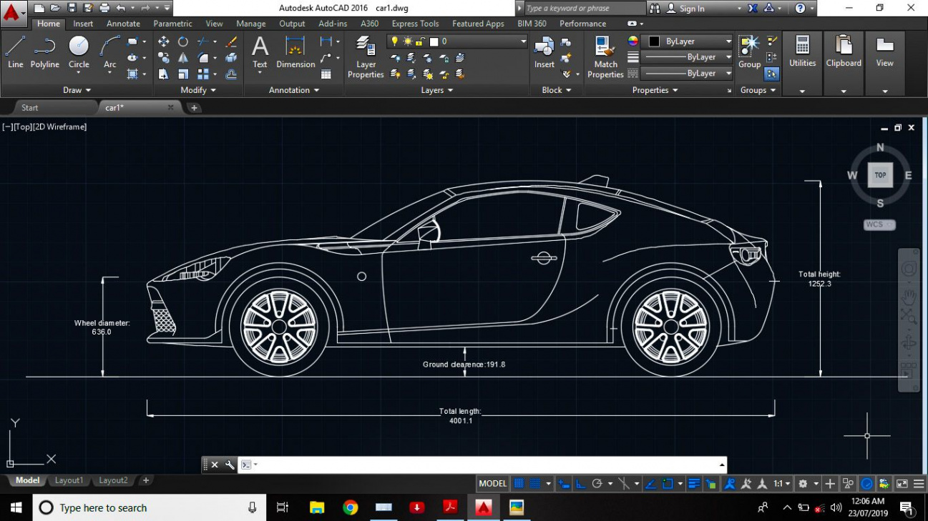The height and width of the screenshot is (521, 928).
Task: Click the Offset tool icon
Action: tap(231, 74)
